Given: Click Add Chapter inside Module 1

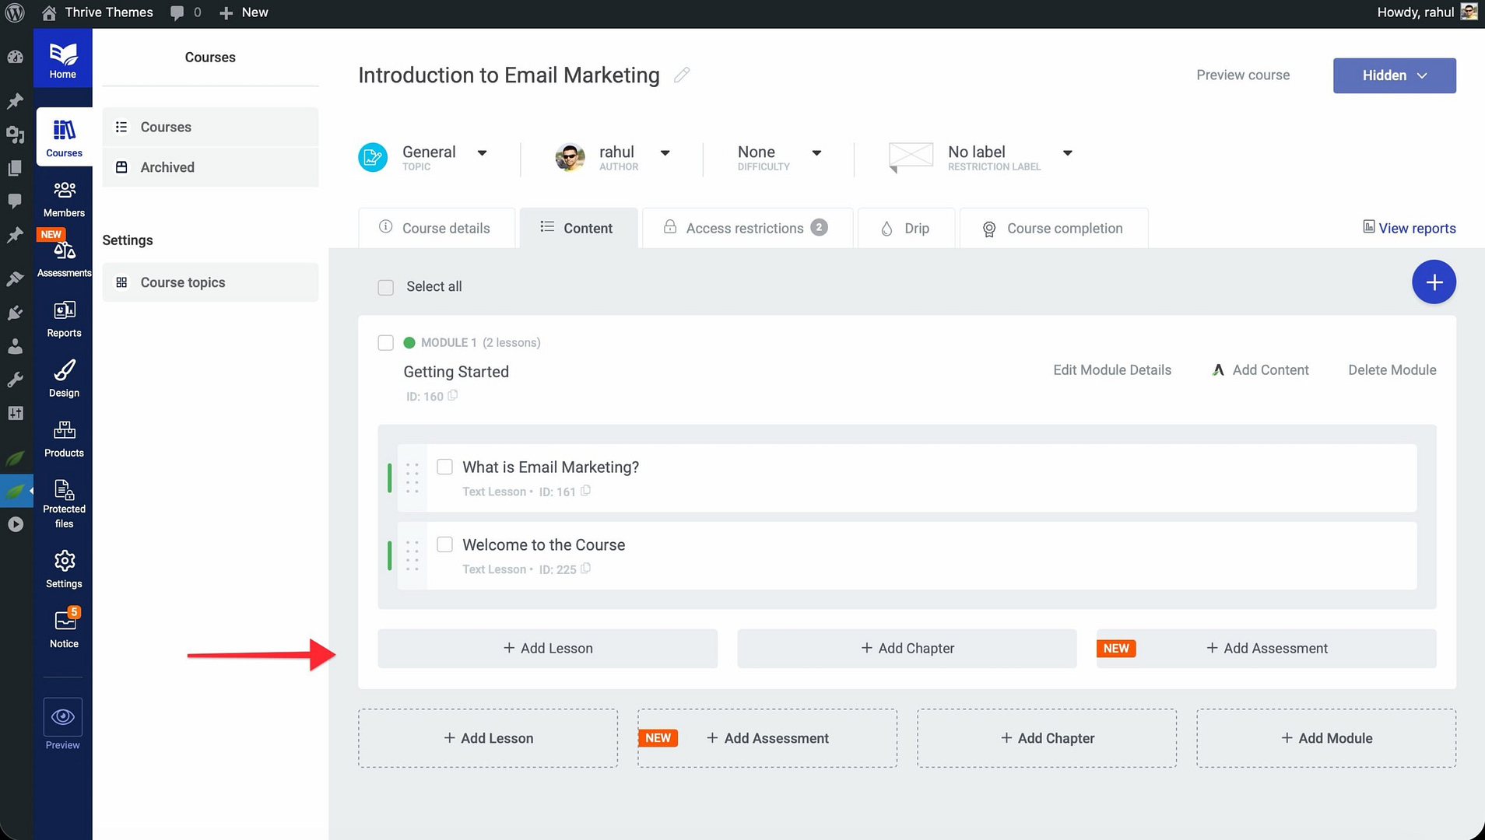Looking at the screenshot, I should point(907,649).
